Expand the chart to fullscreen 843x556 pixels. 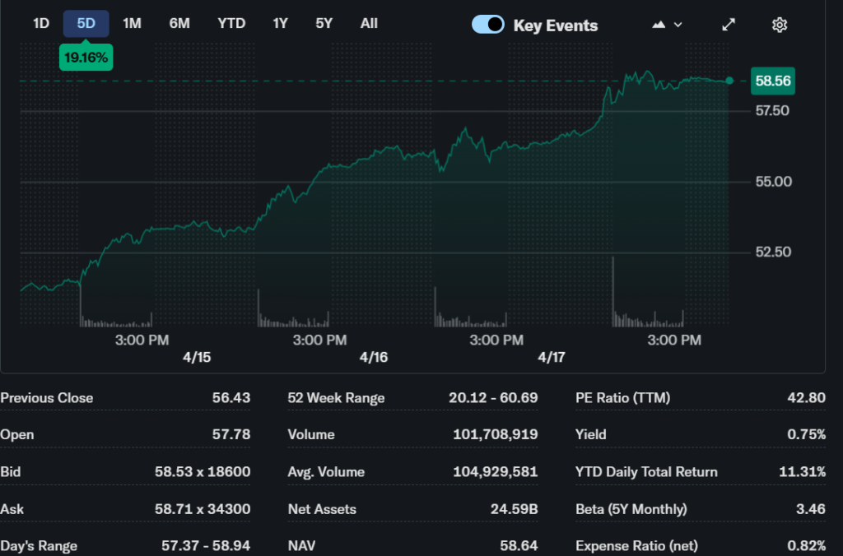(729, 25)
